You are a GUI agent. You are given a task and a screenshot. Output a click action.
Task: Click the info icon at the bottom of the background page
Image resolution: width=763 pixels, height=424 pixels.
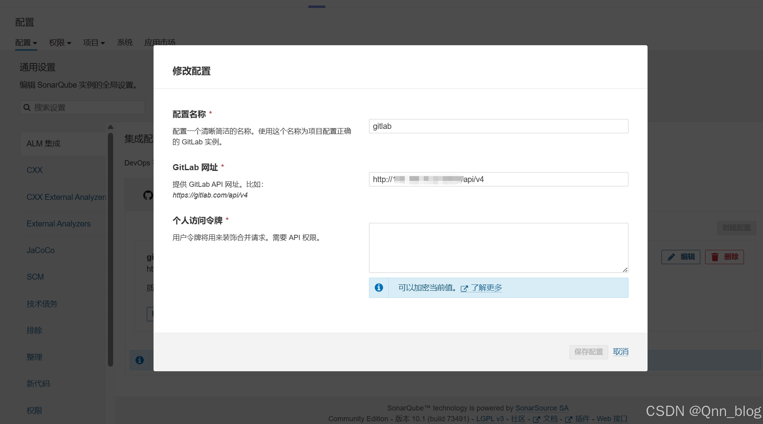[x=140, y=360]
